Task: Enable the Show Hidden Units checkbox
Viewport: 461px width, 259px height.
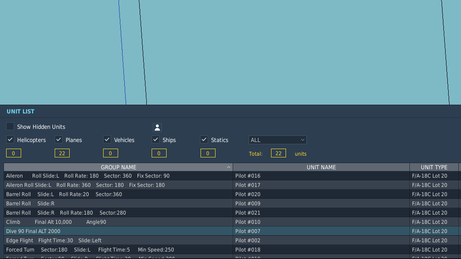Action: [10, 127]
